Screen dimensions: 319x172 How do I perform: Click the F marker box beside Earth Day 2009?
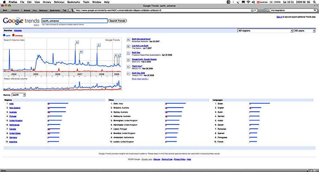pos(128,74)
